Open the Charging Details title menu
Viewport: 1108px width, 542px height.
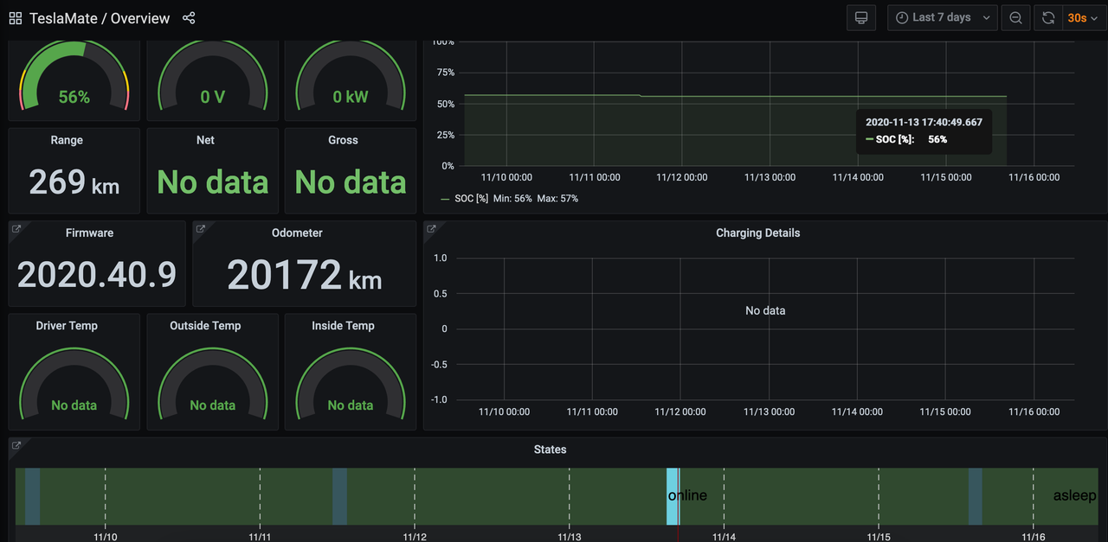(757, 233)
